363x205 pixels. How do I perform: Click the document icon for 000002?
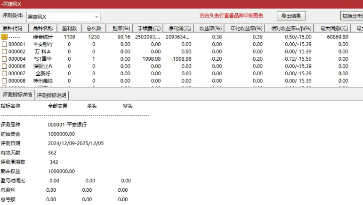point(4,52)
